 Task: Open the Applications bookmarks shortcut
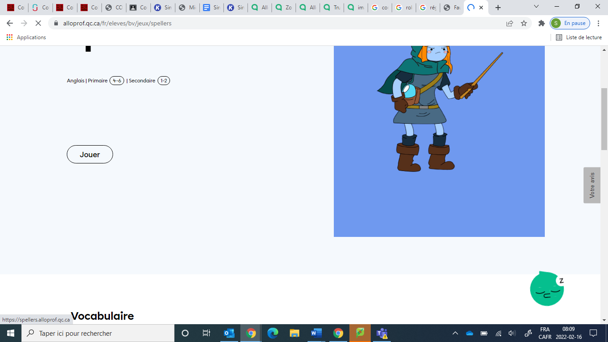[x=26, y=37]
